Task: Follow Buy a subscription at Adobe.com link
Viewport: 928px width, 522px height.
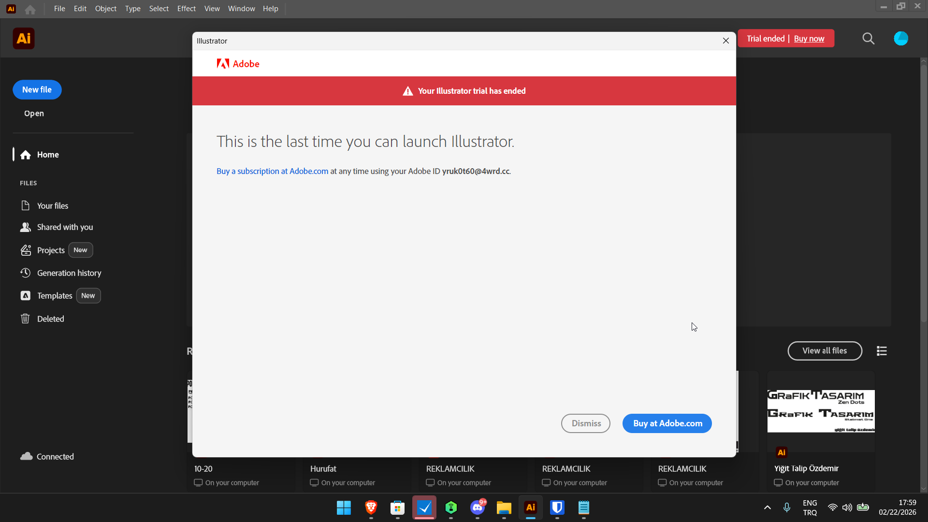Action: [x=272, y=171]
